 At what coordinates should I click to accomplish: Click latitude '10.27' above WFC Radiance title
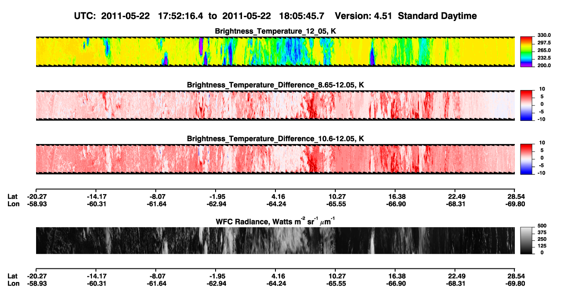point(337,196)
